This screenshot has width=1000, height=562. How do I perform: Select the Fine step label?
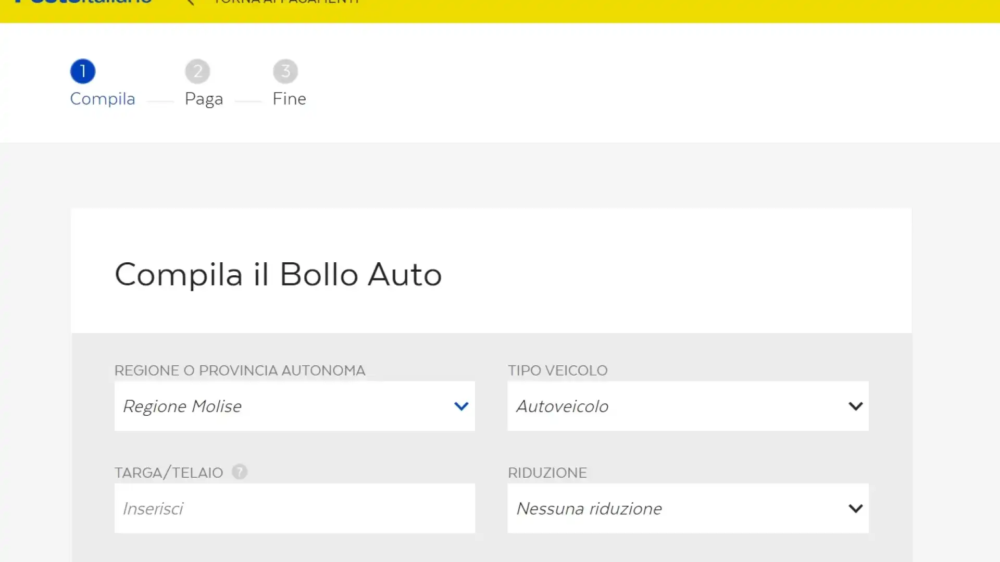[289, 99]
